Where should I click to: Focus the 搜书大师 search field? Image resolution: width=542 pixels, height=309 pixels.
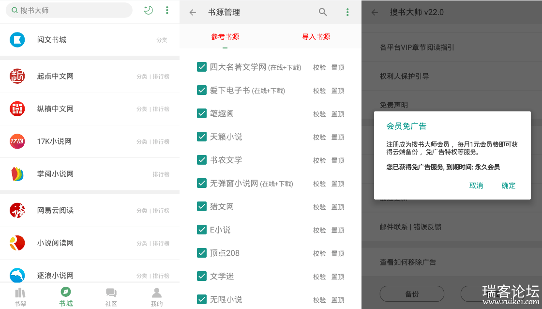pyautogui.click(x=73, y=10)
